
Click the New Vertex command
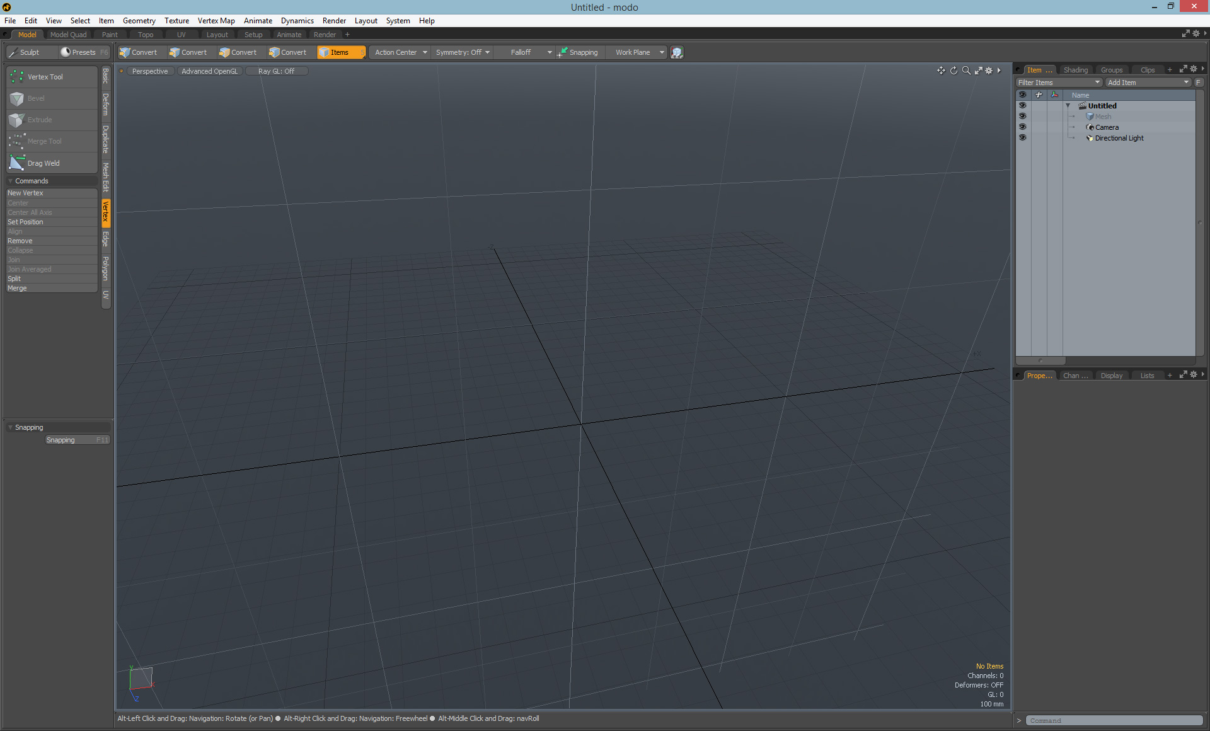pos(26,193)
